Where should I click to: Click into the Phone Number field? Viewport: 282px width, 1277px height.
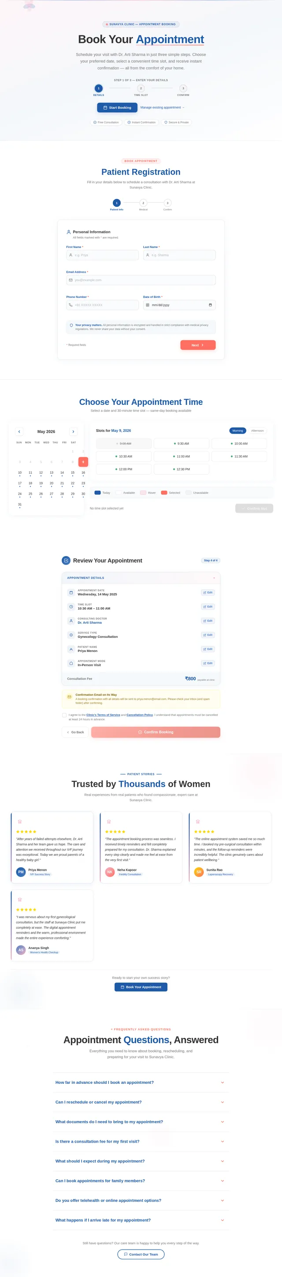[x=102, y=305]
